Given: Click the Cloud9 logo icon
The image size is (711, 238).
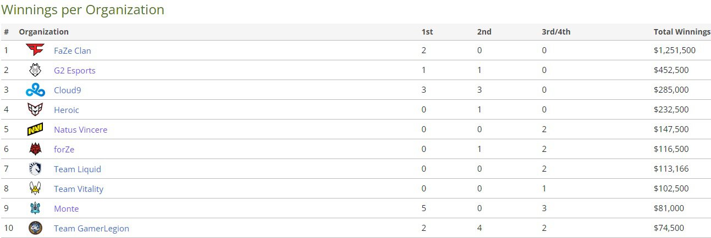Looking at the screenshot, I should point(35,90).
